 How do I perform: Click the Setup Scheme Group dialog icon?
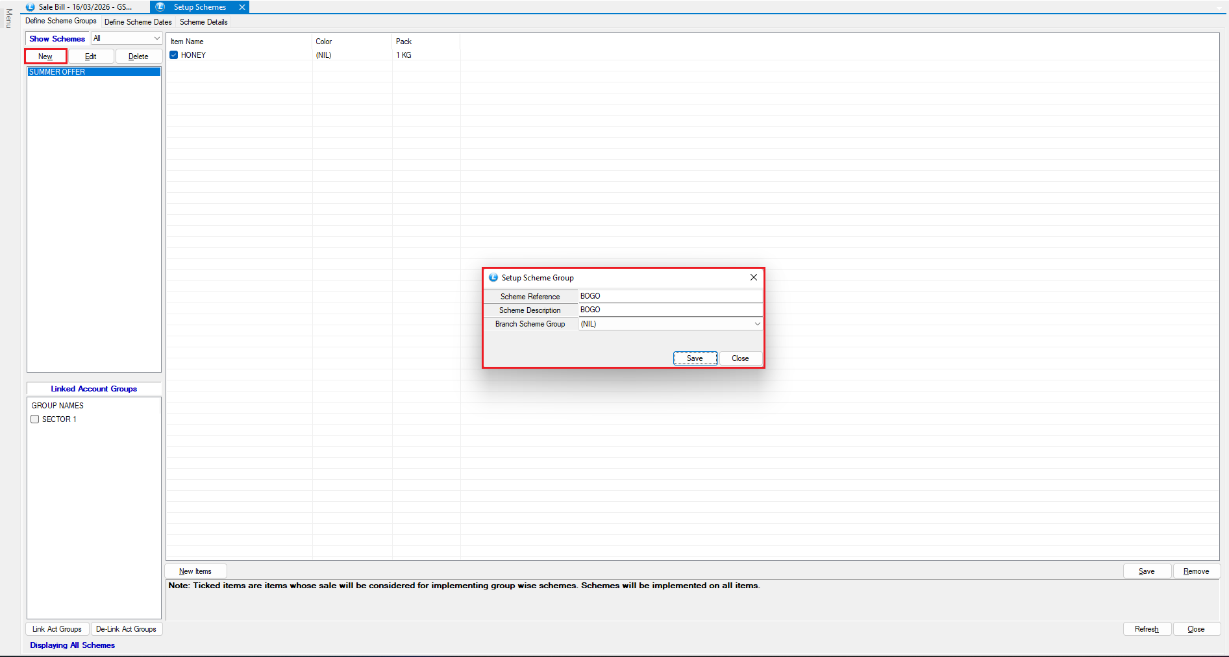493,278
